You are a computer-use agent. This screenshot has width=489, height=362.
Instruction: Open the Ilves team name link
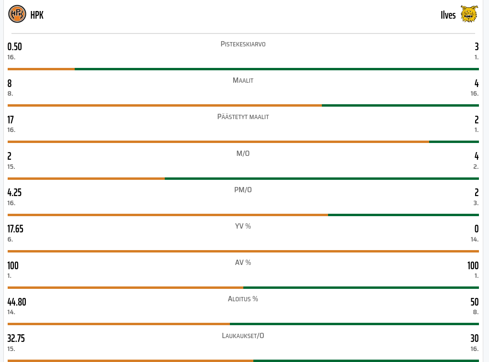(x=448, y=15)
